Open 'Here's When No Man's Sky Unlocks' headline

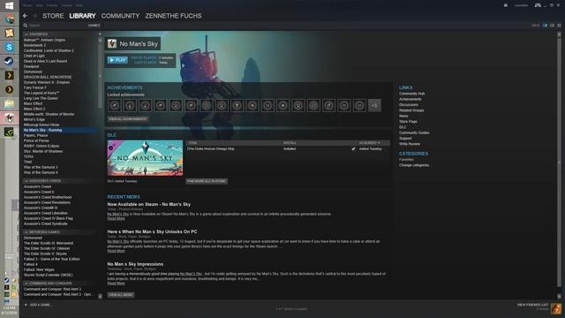pyautogui.click(x=152, y=231)
